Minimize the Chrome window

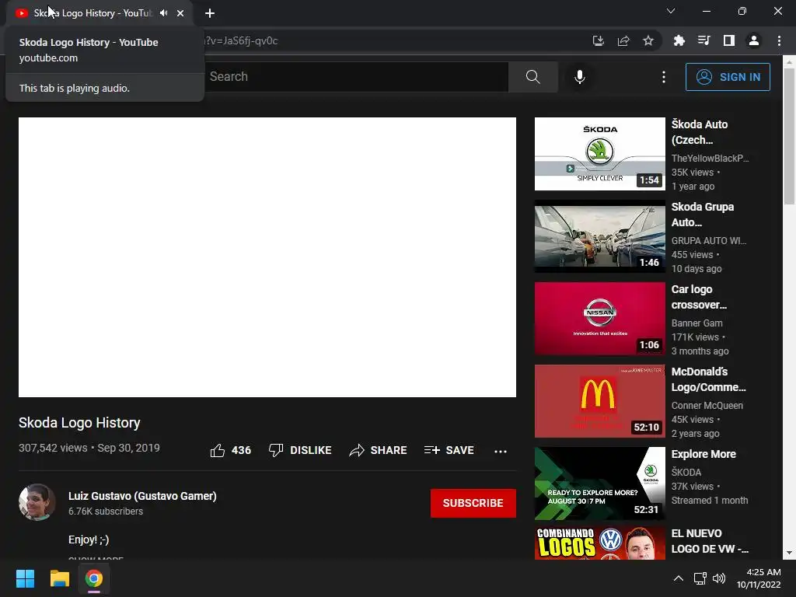[x=706, y=11]
